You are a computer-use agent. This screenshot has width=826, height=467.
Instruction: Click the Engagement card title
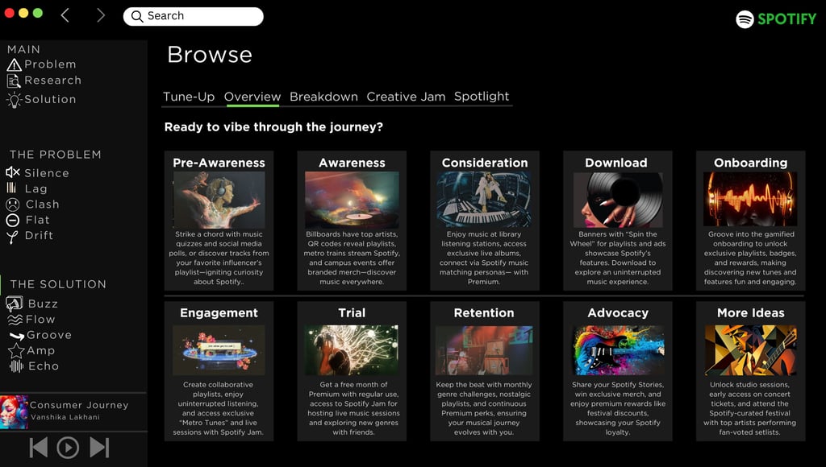pos(219,313)
